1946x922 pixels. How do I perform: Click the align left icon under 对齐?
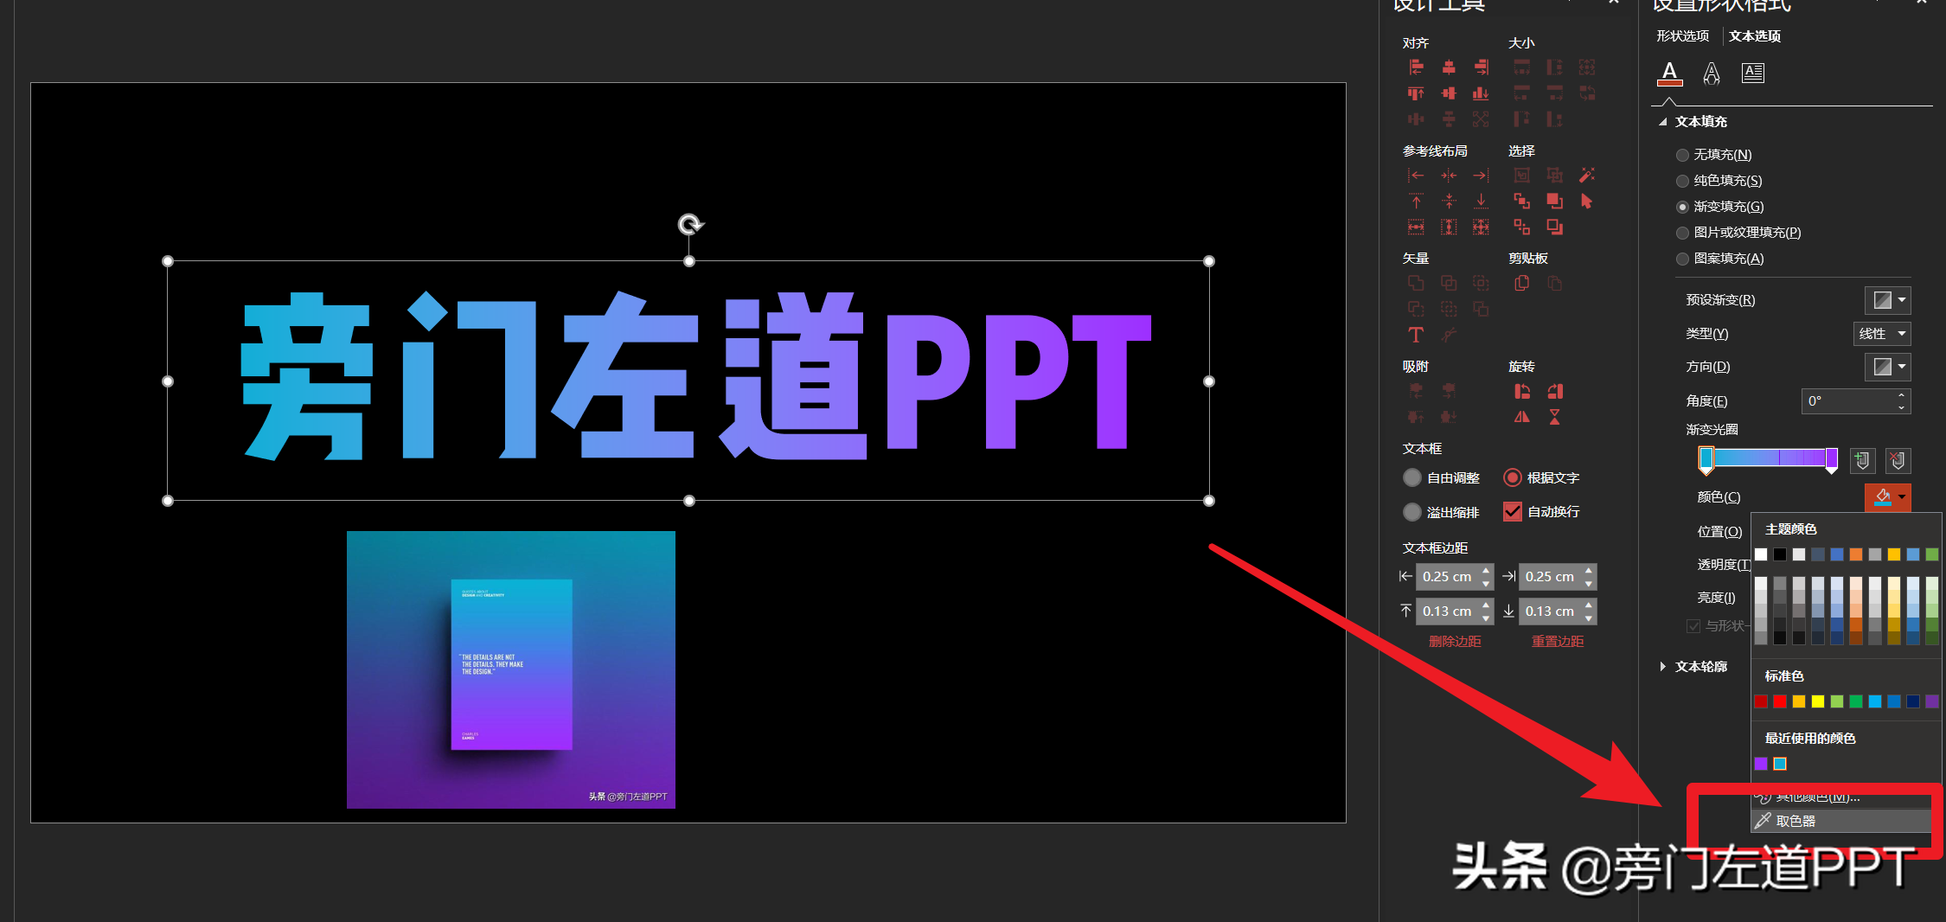(x=1416, y=67)
